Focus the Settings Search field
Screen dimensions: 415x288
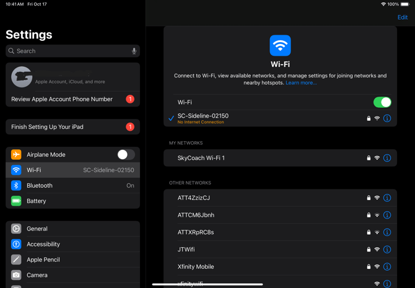pos(73,51)
